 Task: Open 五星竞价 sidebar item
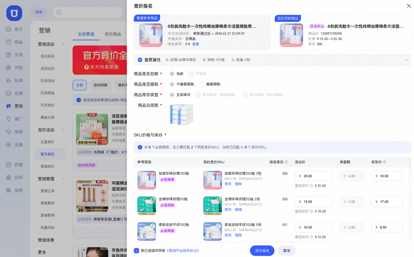tap(47, 142)
